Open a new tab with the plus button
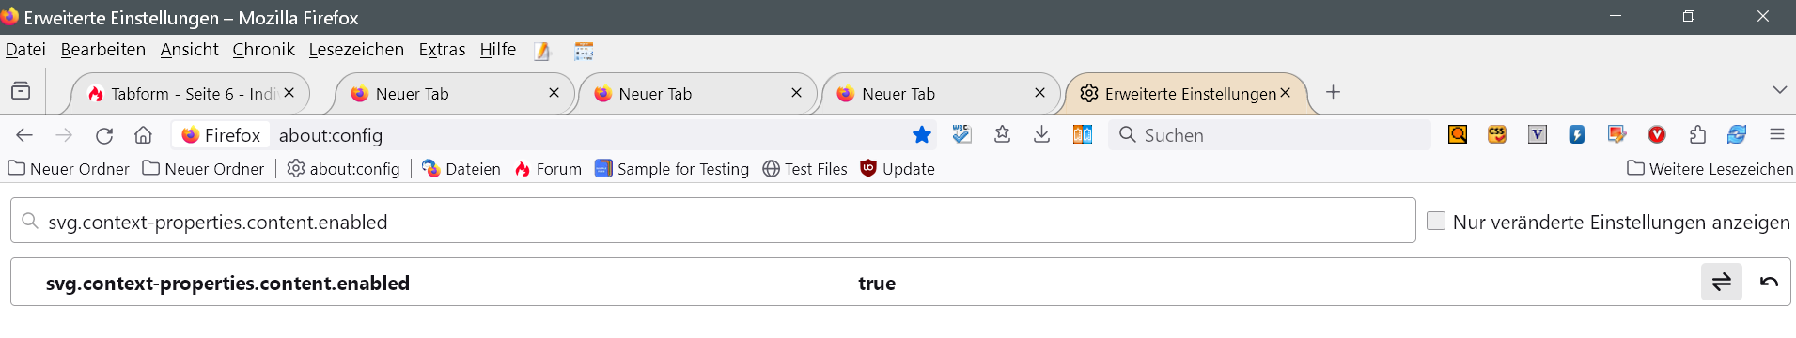 tap(1333, 92)
